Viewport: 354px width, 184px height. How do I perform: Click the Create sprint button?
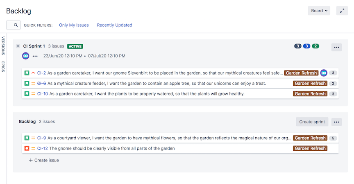312,122
